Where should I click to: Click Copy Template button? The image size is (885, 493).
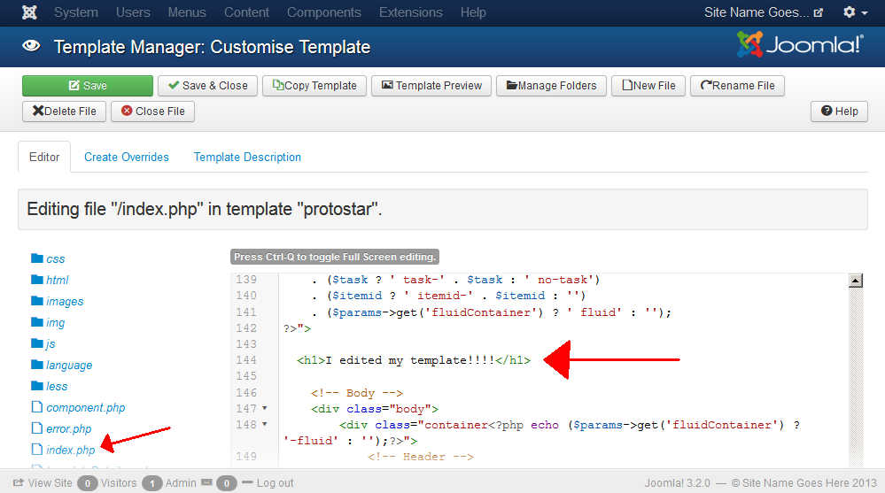click(314, 86)
